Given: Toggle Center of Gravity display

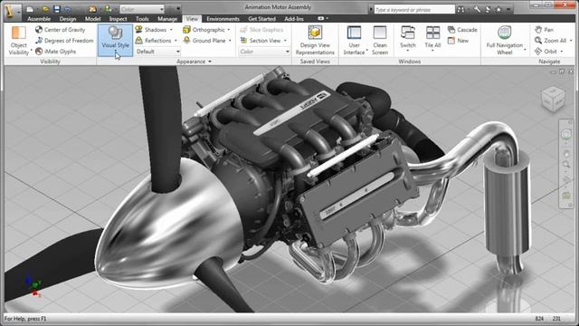Looking at the screenshot, I should click(61, 30).
